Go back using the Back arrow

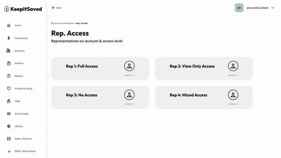click(x=57, y=8)
